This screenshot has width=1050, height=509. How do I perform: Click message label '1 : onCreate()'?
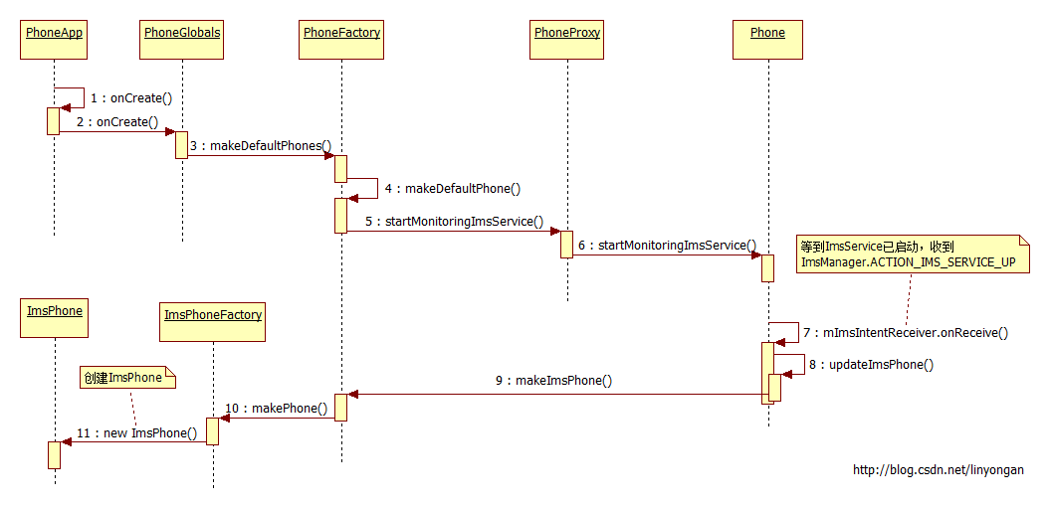131,98
